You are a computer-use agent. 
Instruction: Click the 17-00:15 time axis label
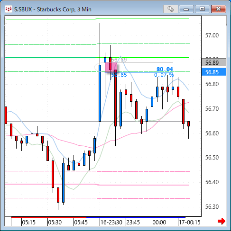[190, 222]
